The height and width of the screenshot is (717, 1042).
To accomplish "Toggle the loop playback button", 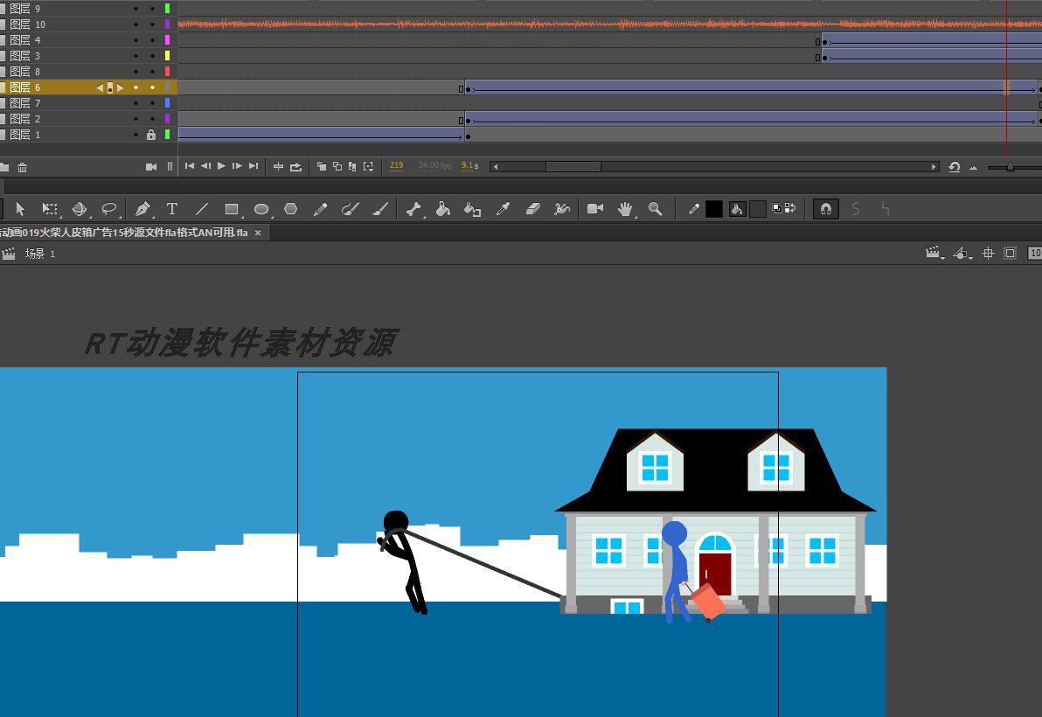I will tap(295, 167).
